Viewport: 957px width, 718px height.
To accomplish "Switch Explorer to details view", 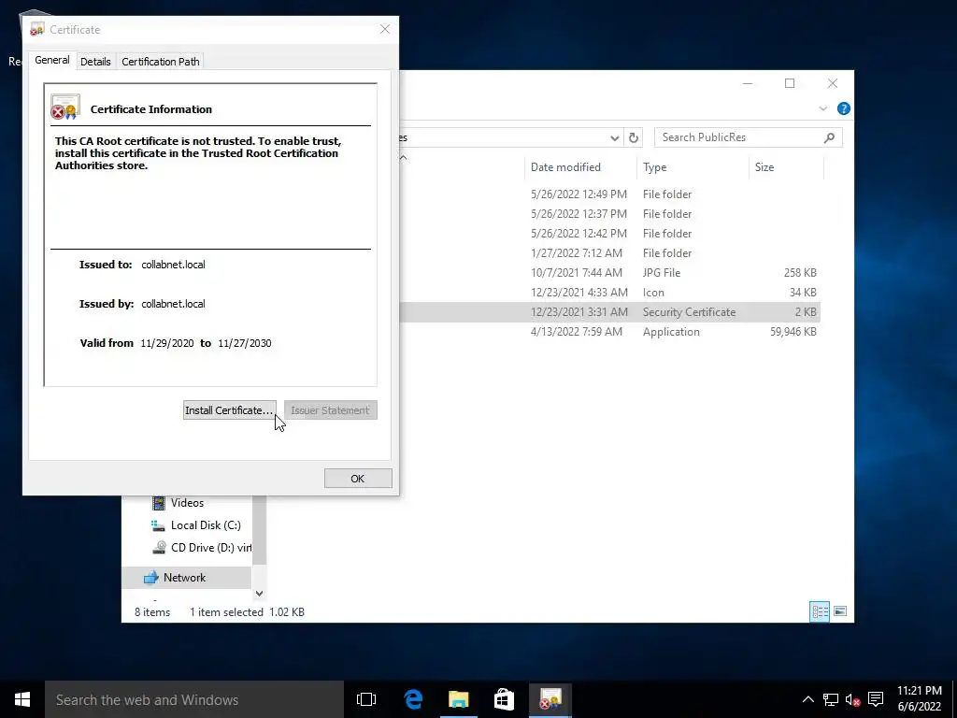I will 820,611.
